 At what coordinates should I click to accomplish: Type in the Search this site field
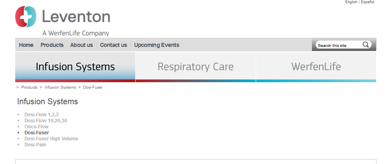(x=338, y=45)
